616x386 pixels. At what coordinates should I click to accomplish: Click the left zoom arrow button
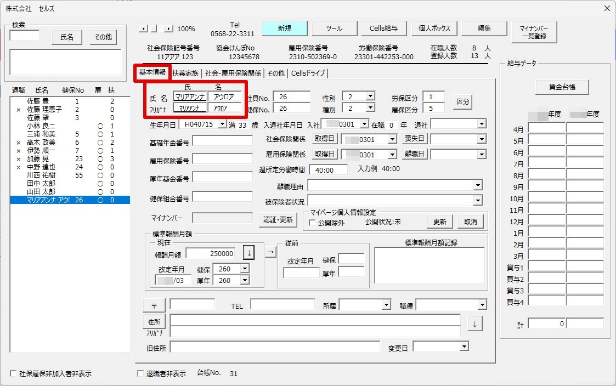coord(143,29)
